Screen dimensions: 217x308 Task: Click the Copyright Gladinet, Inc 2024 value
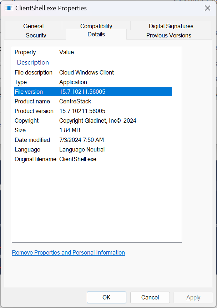(x=97, y=120)
